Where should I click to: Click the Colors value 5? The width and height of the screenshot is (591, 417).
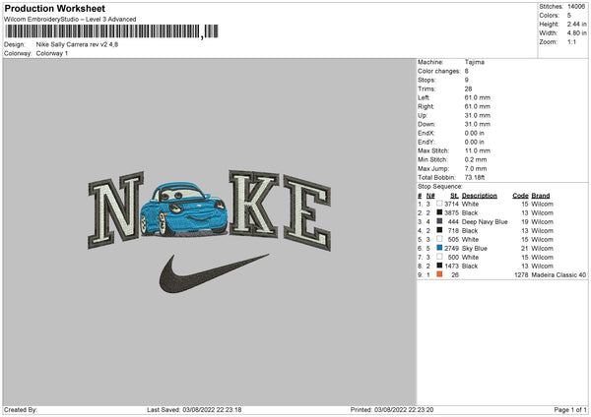(569, 16)
